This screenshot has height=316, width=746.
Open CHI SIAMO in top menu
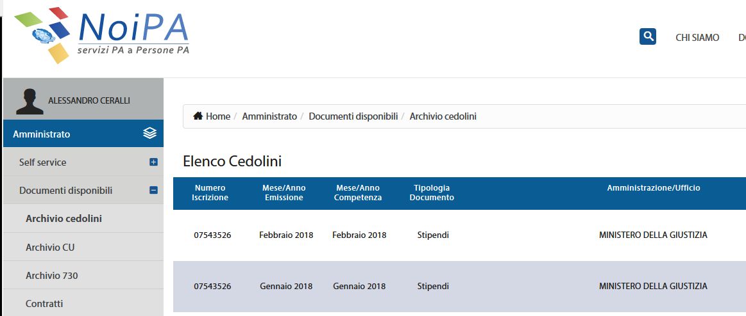(697, 38)
